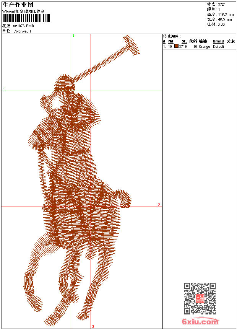This screenshot has width=237, height=329.
Task: Click the green marker 1 at top edge
Action: tap(73, 36)
